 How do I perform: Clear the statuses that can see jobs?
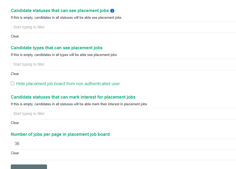15,36
